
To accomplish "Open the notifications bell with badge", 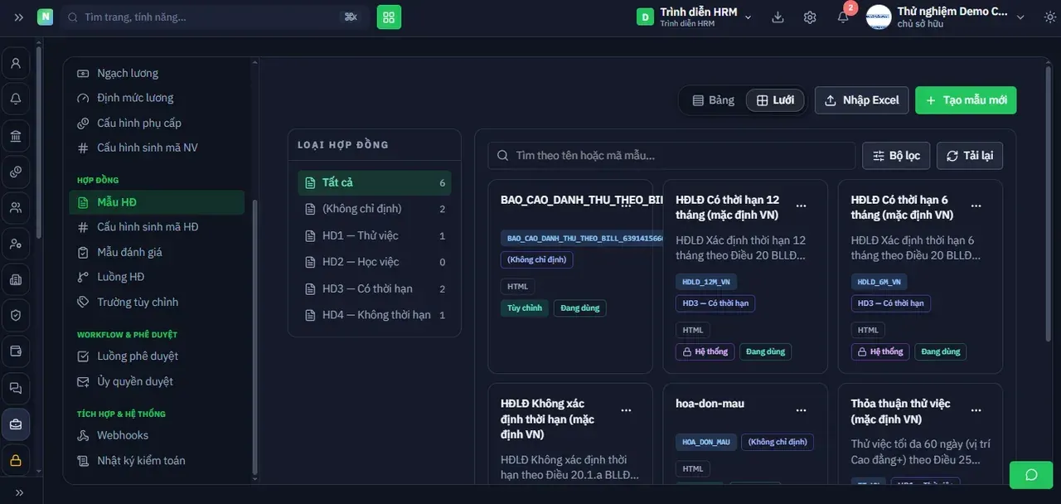I will pyautogui.click(x=843, y=17).
